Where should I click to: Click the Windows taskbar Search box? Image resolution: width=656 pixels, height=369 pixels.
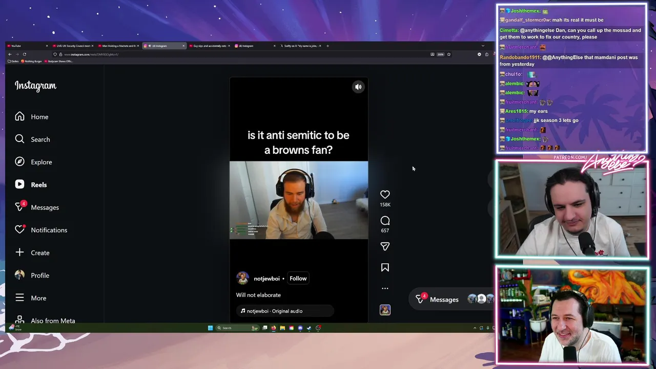point(237,328)
